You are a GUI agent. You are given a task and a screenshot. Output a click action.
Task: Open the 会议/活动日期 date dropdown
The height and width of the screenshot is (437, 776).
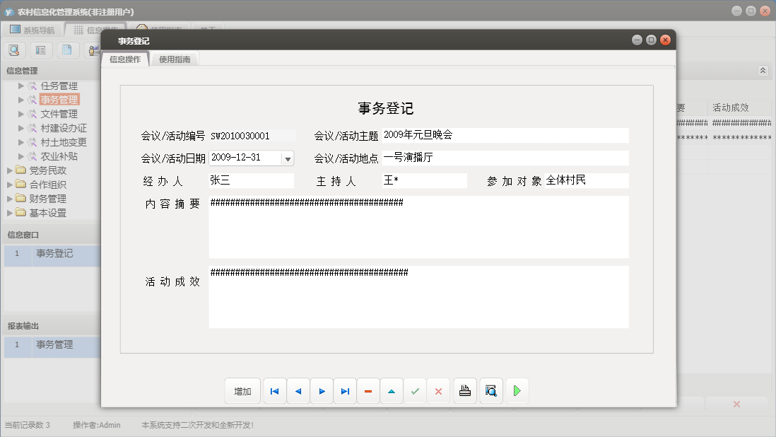(x=288, y=158)
